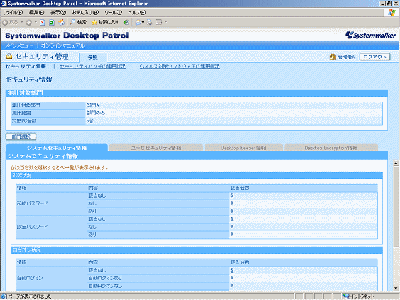Screen dimensions: 400x300
Task: Switch to the Desktop Keeper情報 tab
Action: point(244,148)
